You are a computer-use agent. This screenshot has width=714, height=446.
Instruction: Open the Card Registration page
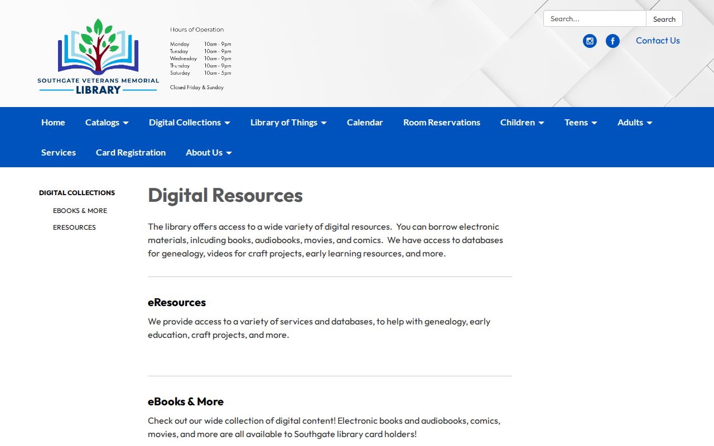click(x=131, y=152)
